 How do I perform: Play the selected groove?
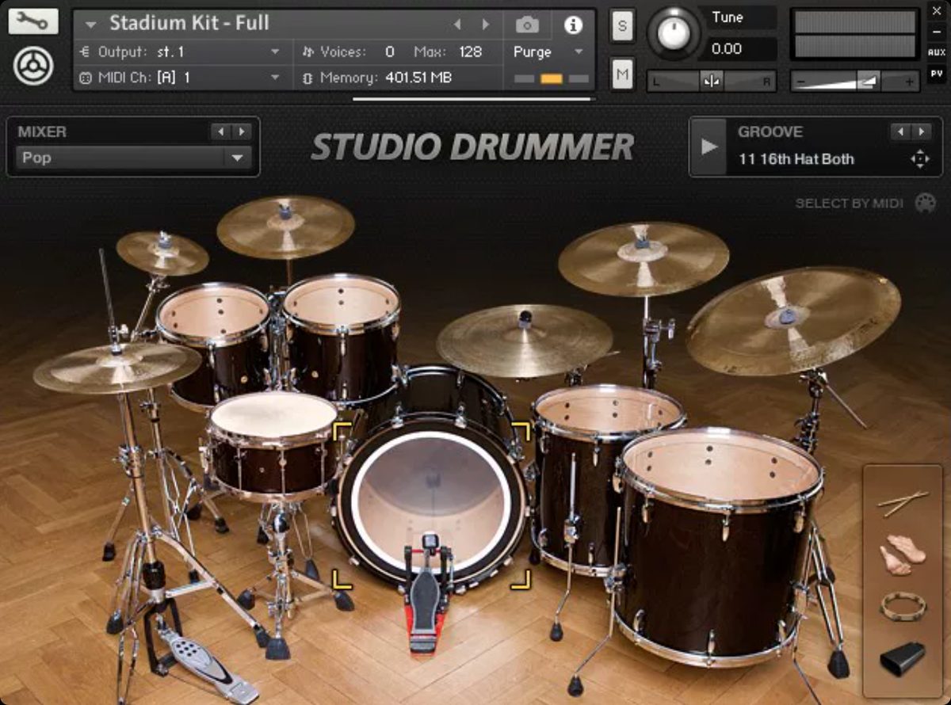coord(709,147)
